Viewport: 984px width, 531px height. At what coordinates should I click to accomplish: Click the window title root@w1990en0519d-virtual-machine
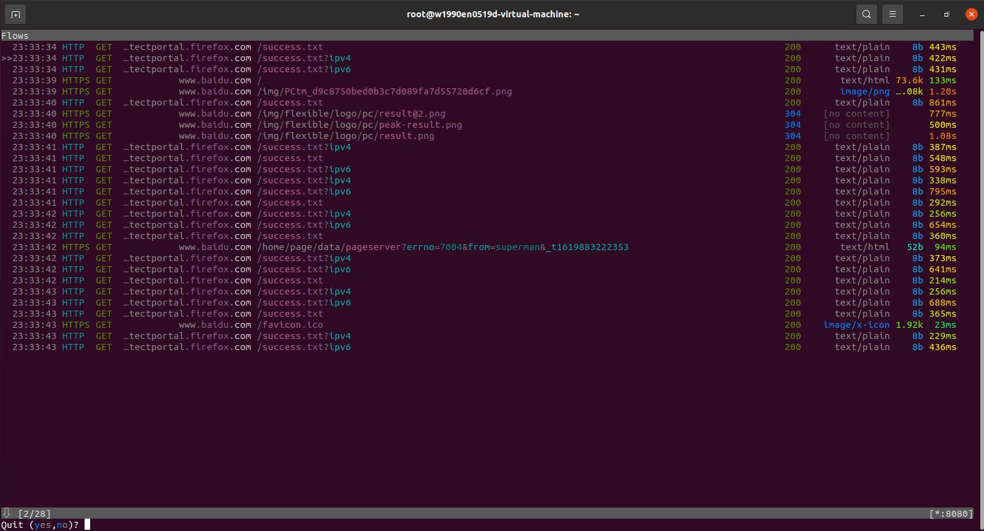pyautogui.click(x=493, y=14)
